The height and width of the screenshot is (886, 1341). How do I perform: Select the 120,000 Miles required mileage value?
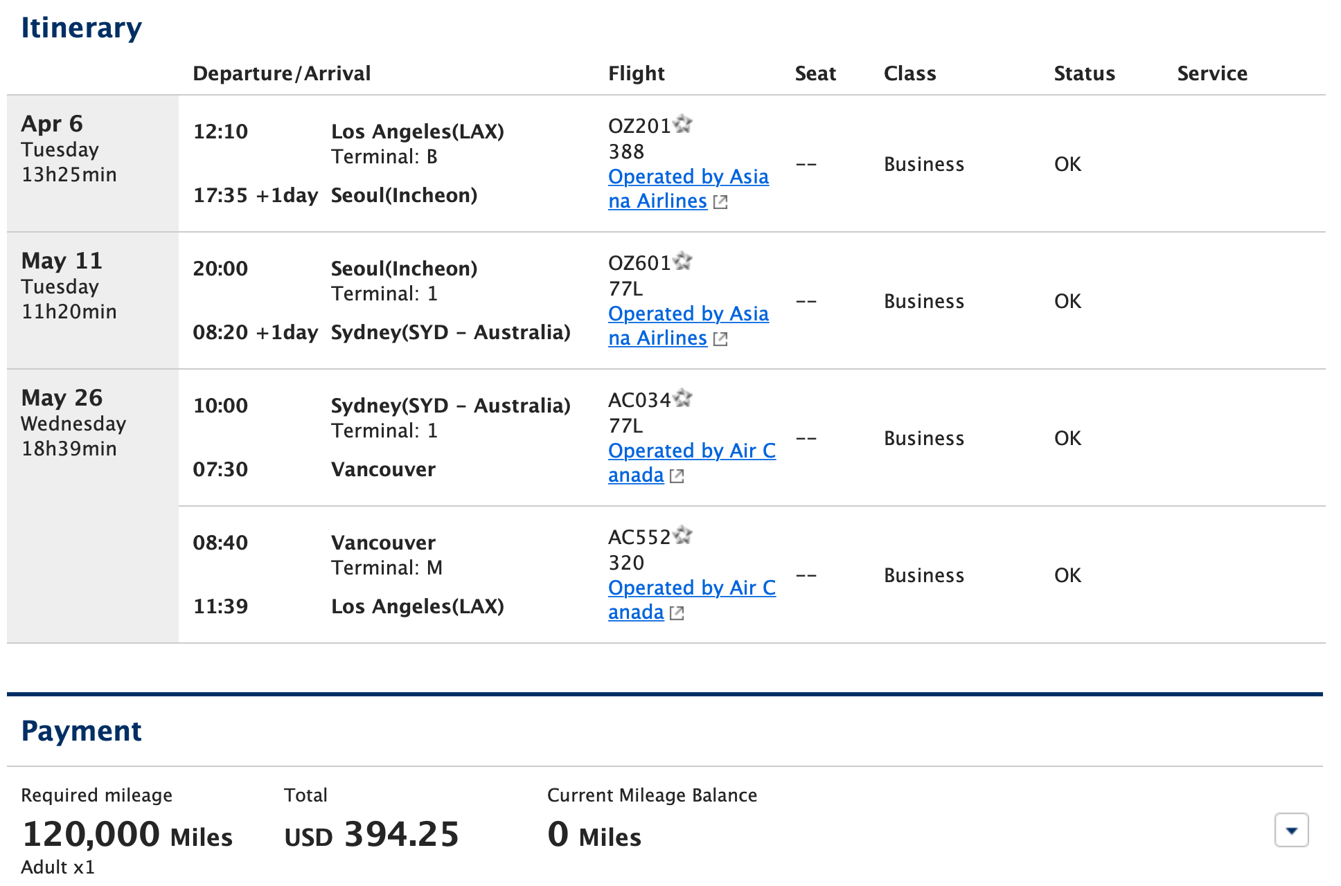(x=127, y=834)
